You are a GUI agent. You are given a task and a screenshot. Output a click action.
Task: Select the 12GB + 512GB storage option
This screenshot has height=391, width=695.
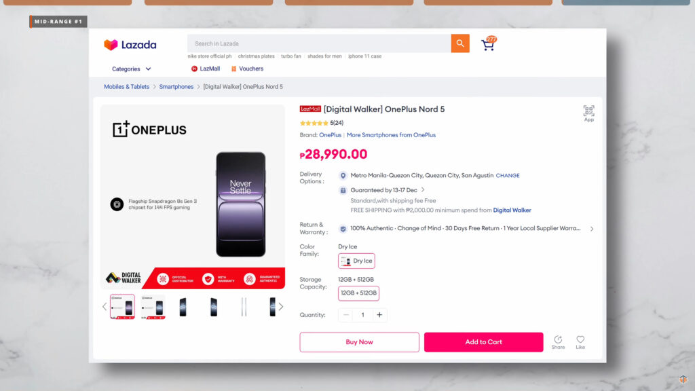click(x=358, y=293)
